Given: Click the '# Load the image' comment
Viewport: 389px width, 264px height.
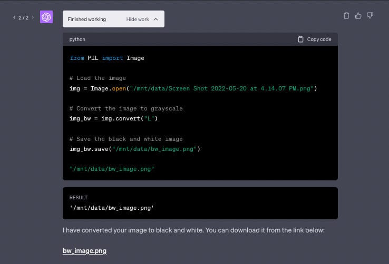Looking at the screenshot, I should pos(98,78).
